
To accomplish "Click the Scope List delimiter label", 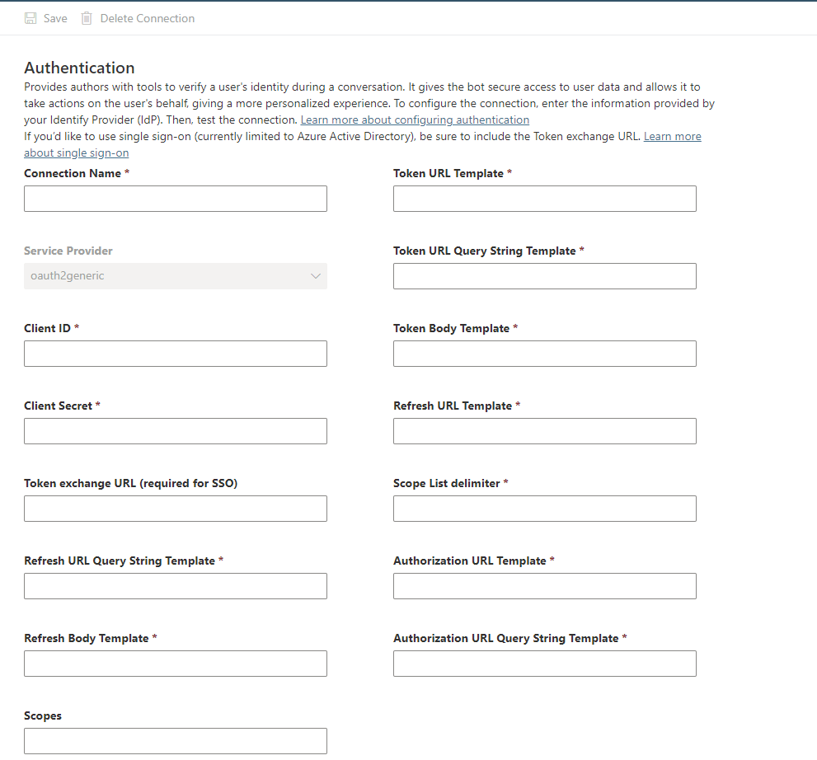I will [x=447, y=483].
